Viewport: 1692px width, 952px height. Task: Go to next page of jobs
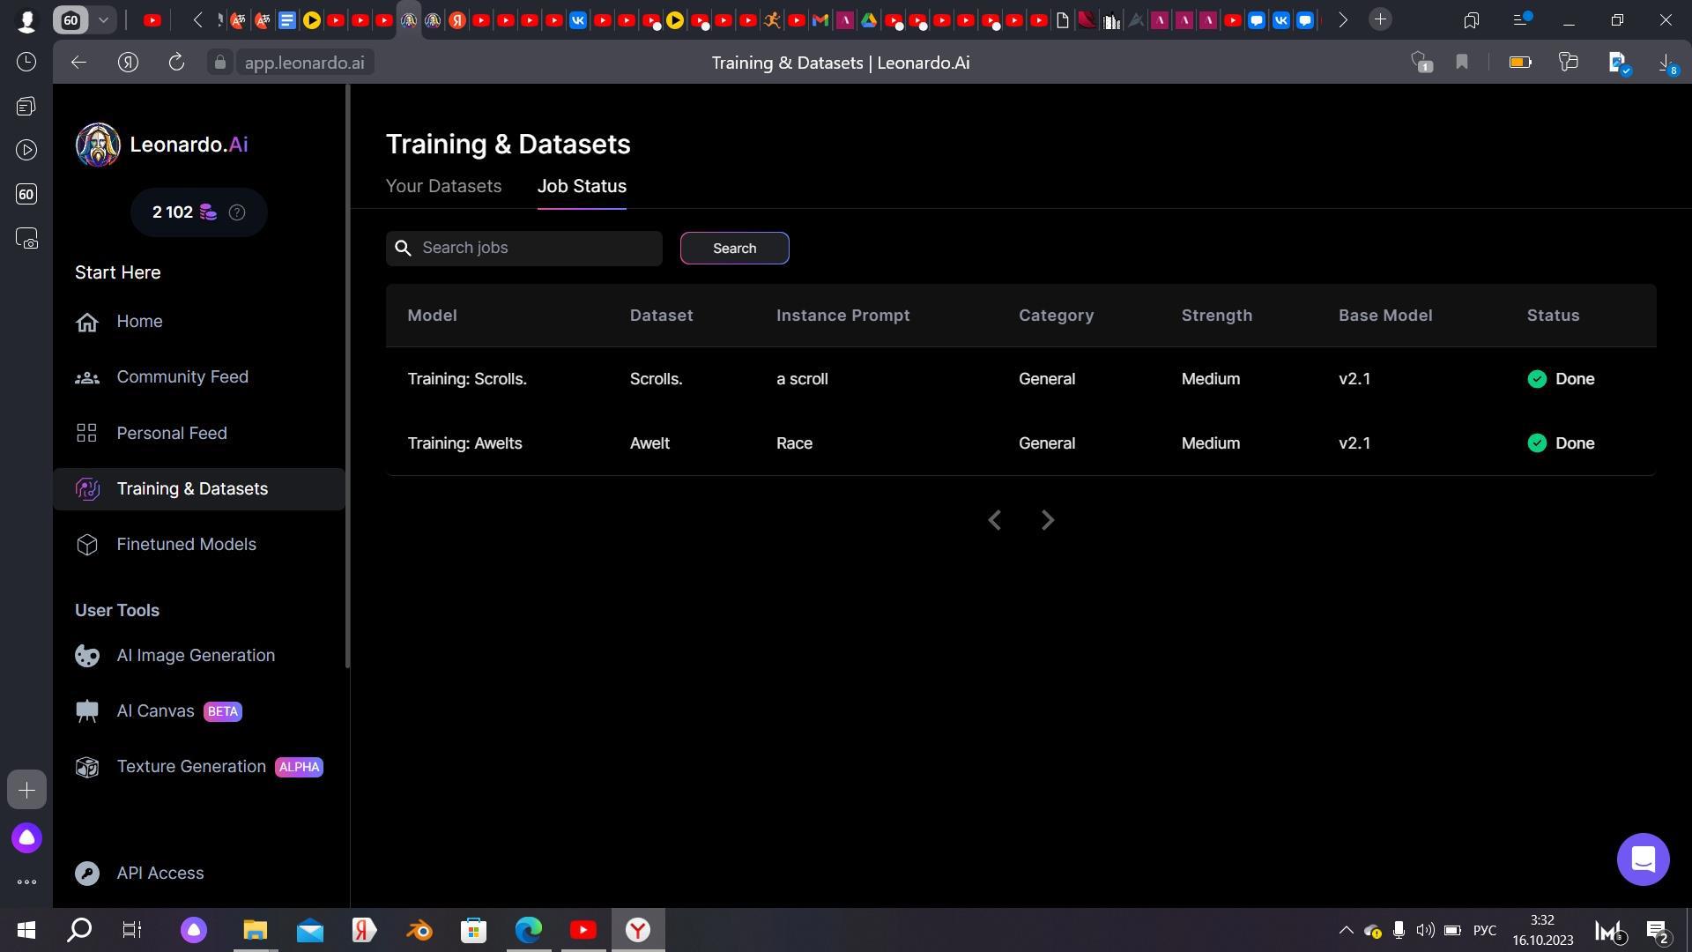1048,521
